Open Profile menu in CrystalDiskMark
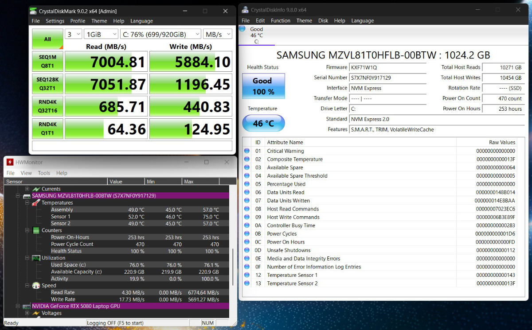This screenshot has width=532, height=330. pyautogui.click(x=78, y=21)
